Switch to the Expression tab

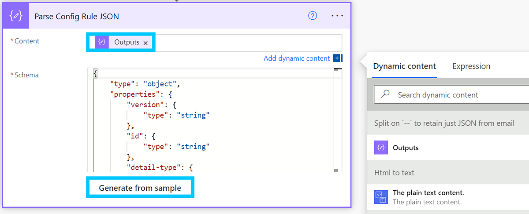(471, 66)
